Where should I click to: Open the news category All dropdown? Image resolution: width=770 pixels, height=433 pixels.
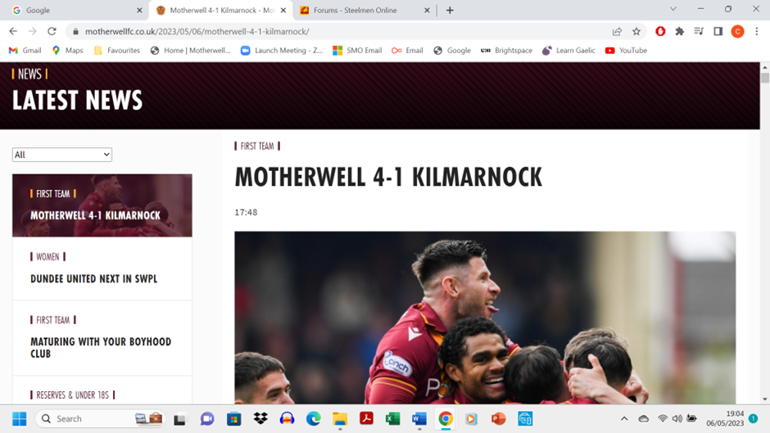click(62, 155)
